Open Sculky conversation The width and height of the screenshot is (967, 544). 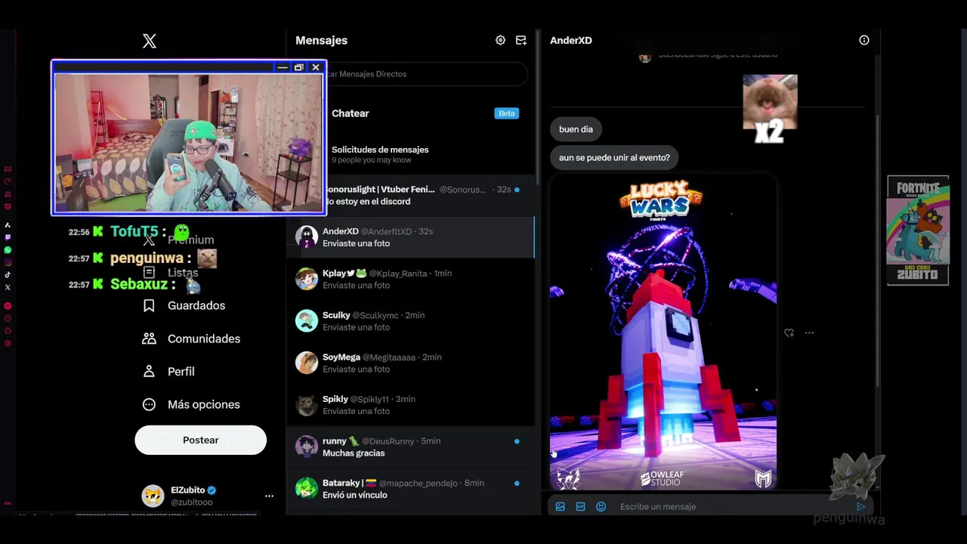tap(410, 320)
